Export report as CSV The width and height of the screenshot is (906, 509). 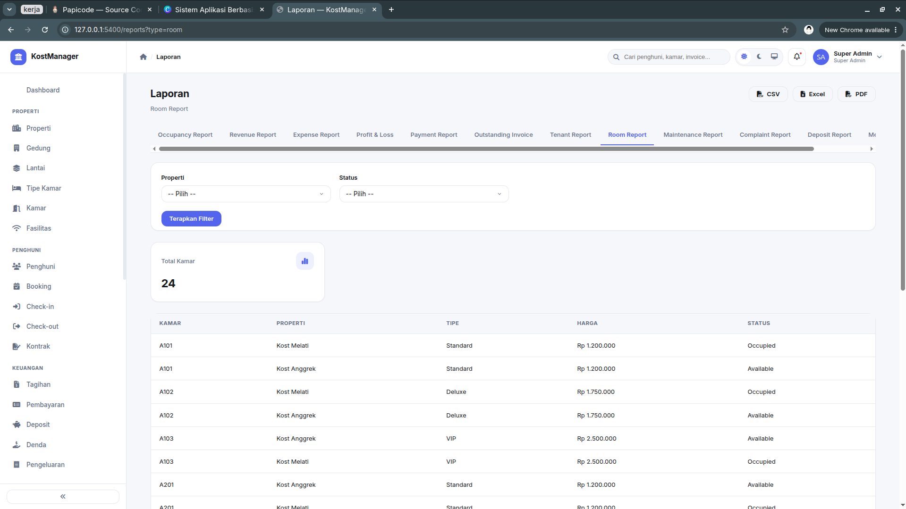tap(768, 94)
